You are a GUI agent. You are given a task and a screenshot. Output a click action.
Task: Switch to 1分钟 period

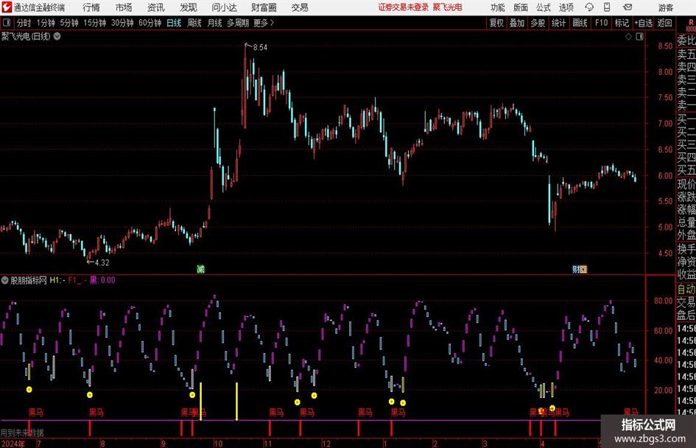click(x=46, y=23)
